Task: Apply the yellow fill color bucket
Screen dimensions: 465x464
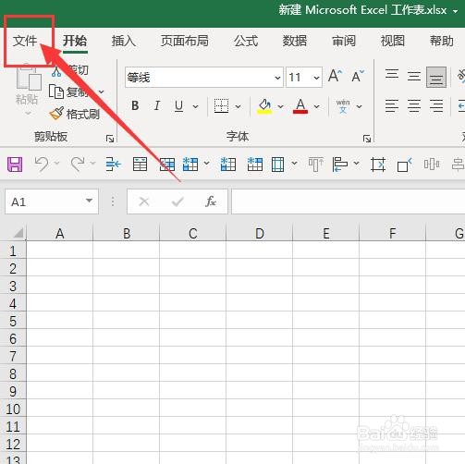Action: tap(264, 106)
